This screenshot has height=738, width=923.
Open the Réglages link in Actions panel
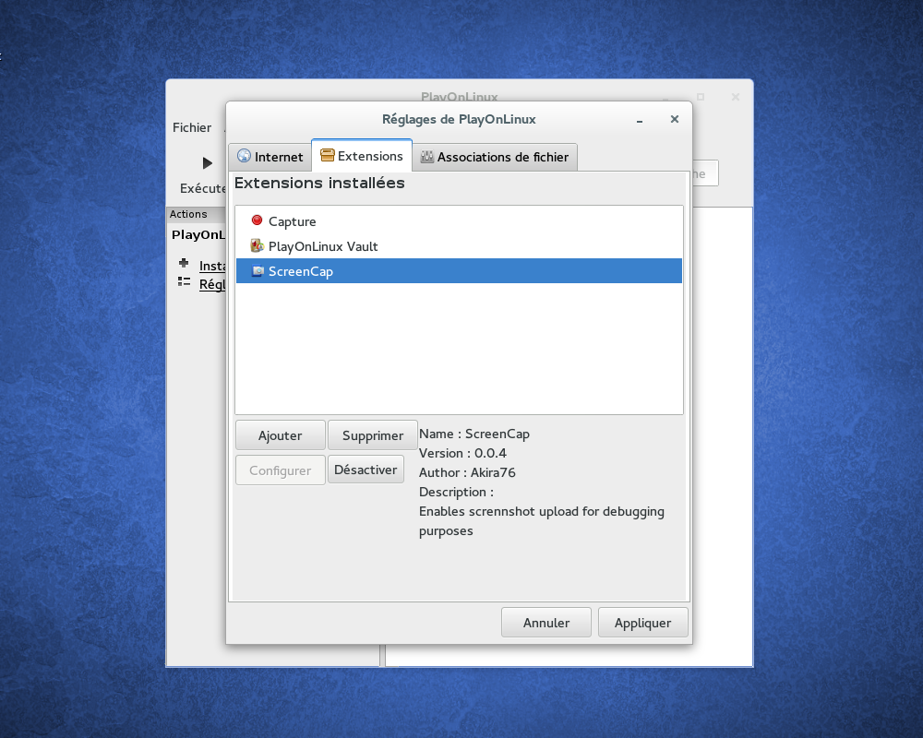click(212, 284)
